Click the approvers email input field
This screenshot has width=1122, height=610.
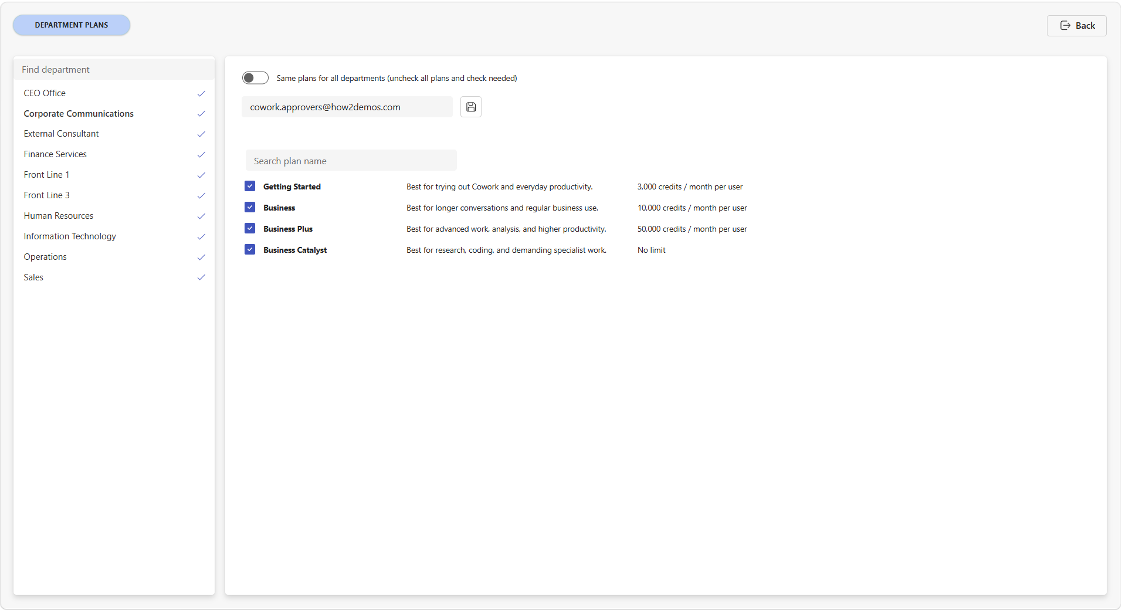click(347, 107)
